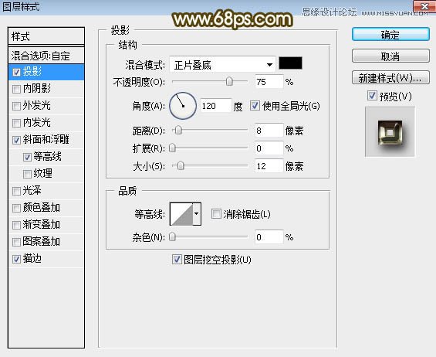Open the 渐变叠加 settings row label
436x357 pixels.
[42, 224]
